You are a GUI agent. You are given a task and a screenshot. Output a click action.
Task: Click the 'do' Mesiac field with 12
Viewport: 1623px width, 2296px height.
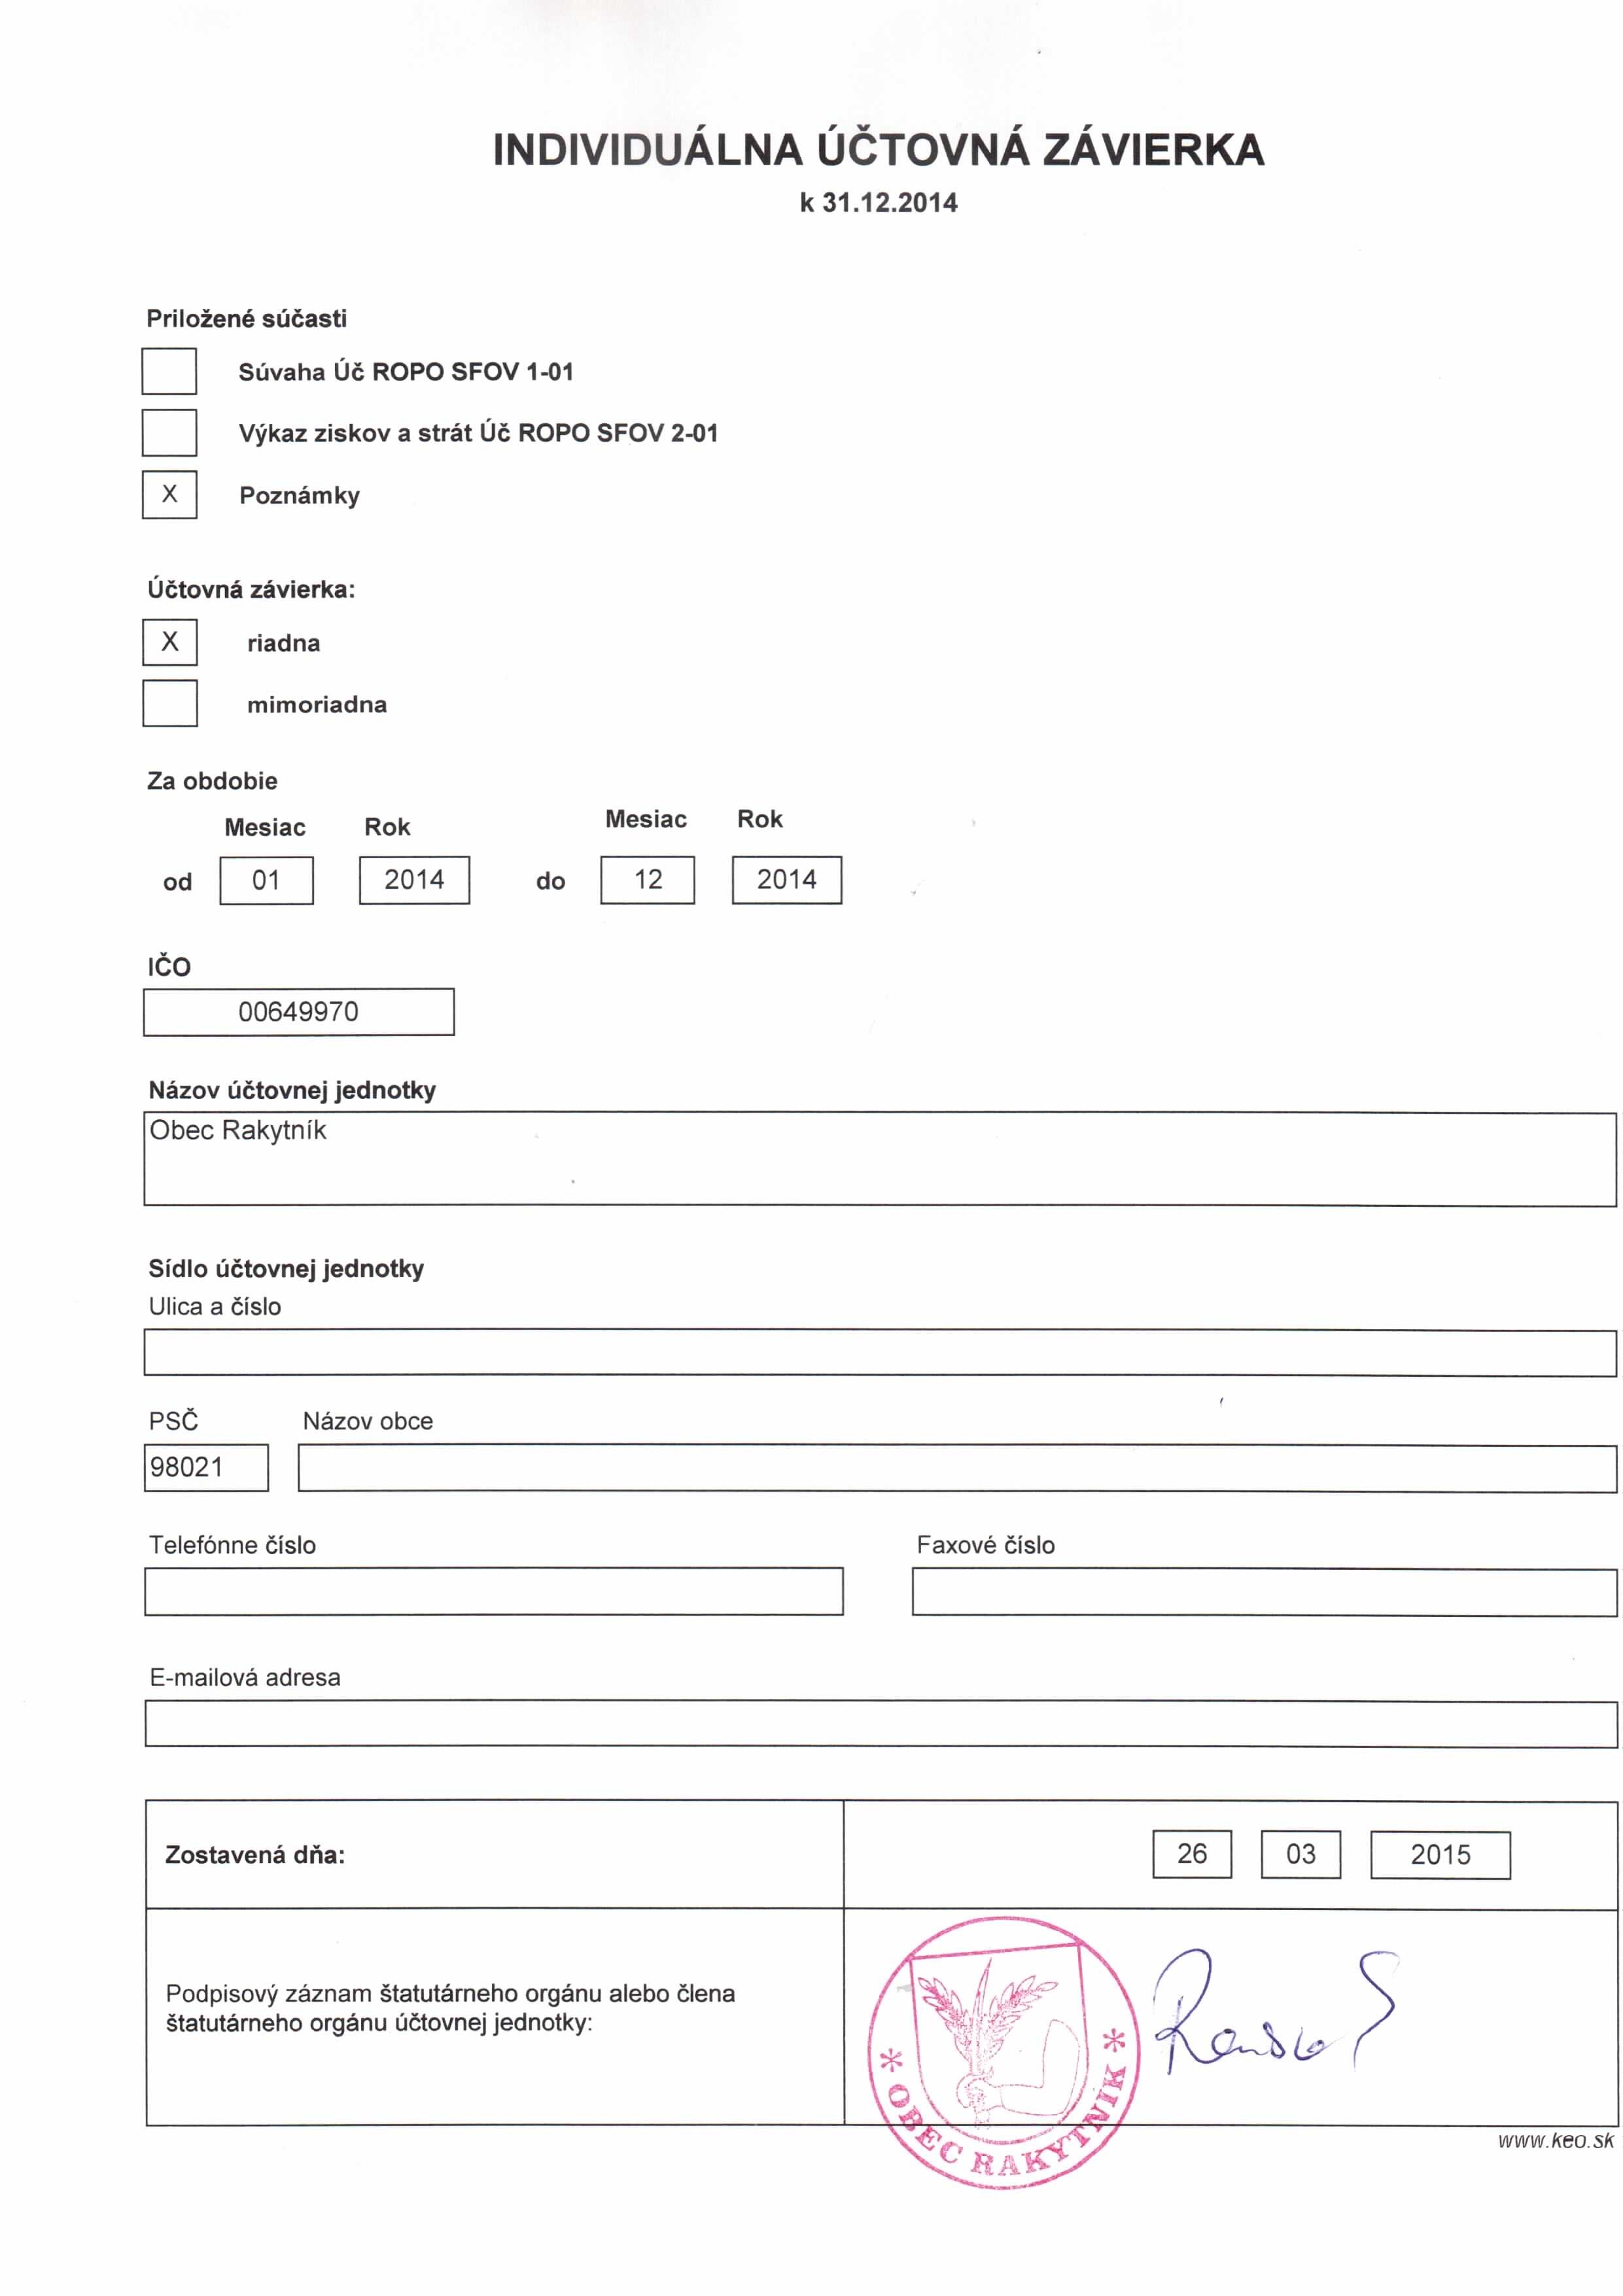click(647, 880)
